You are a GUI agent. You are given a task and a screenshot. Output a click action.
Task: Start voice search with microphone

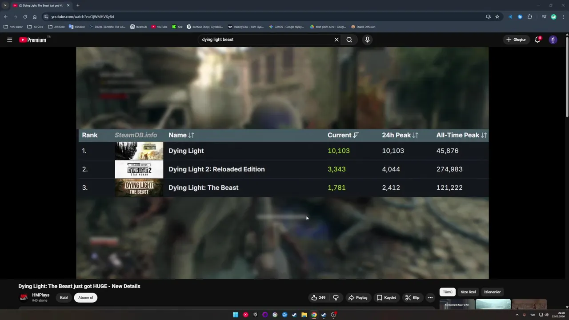click(x=367, y=40)
